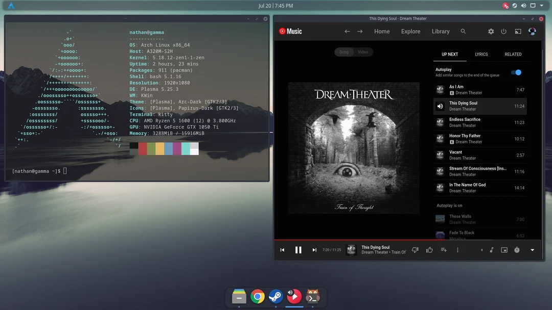
Task: Disable the Autoplay toggle
Action: pyautogui.click(x=516, y=72)
